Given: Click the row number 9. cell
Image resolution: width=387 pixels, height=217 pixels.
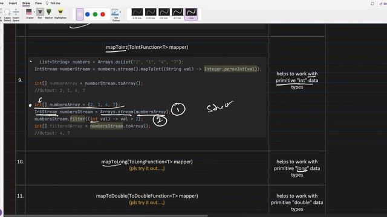Looking at the screenshot, I should (20, 80).
